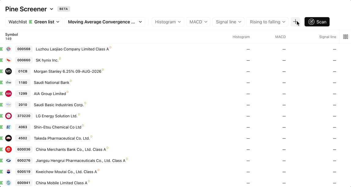The height and width of the screenshot is (187, 351).
Task: Click ticker 2010 badge
Action: pos(23,105)
